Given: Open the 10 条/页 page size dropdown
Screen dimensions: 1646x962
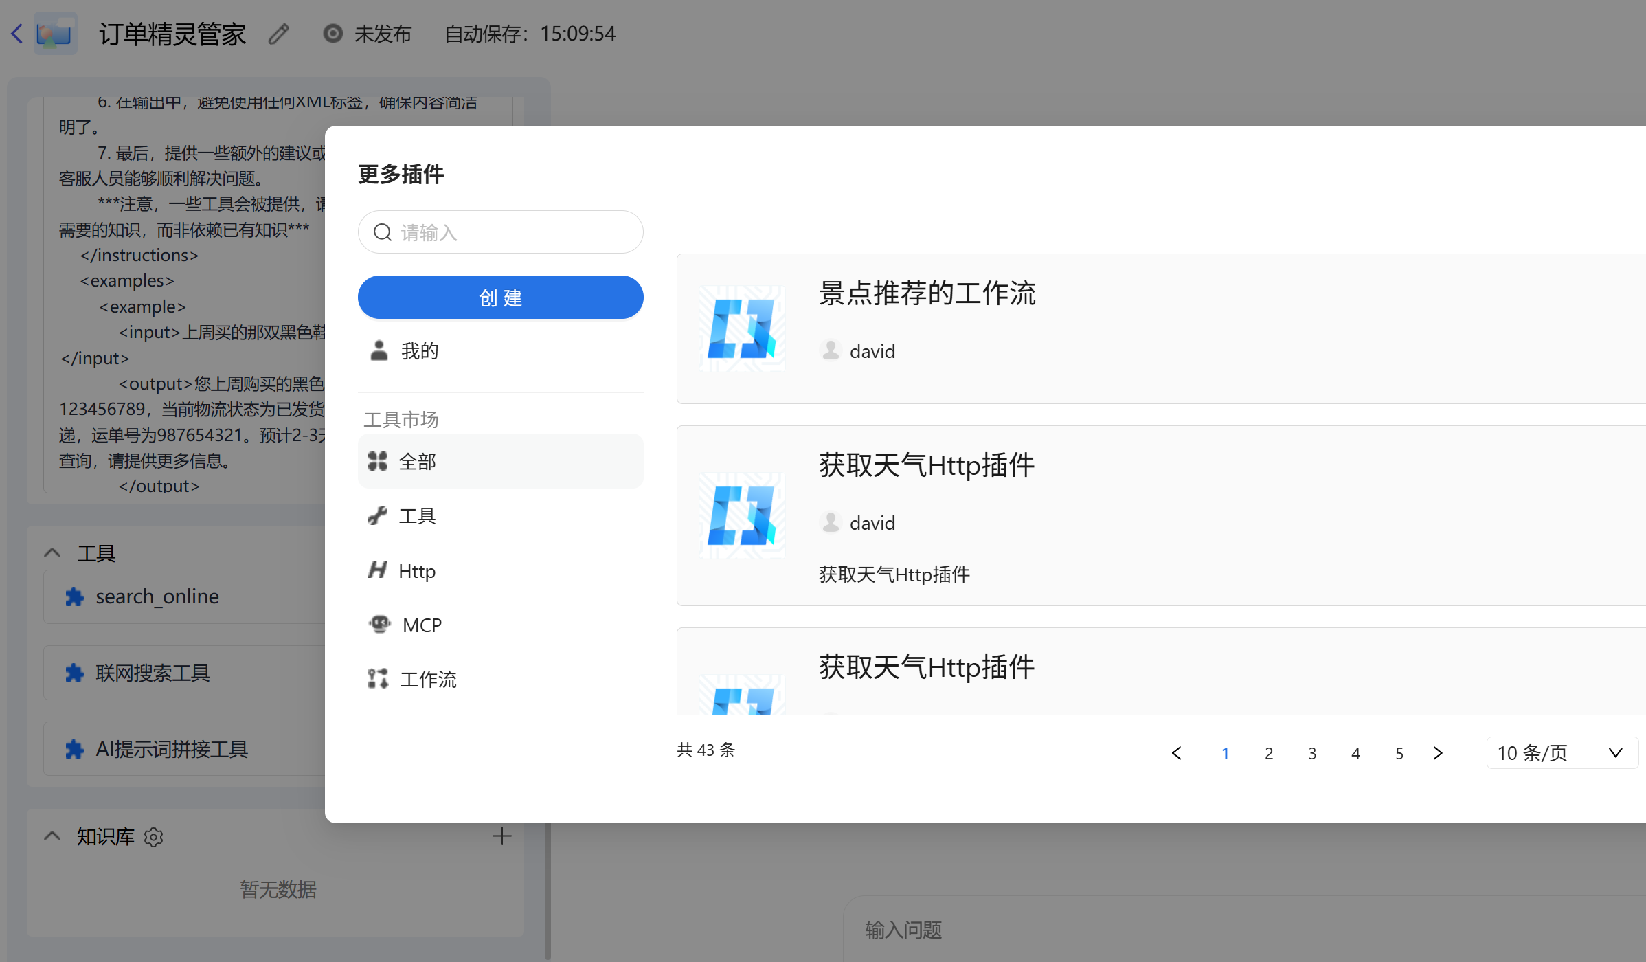Looking at the screenshot, I should pyautogui.click(x=1562, y=753).
